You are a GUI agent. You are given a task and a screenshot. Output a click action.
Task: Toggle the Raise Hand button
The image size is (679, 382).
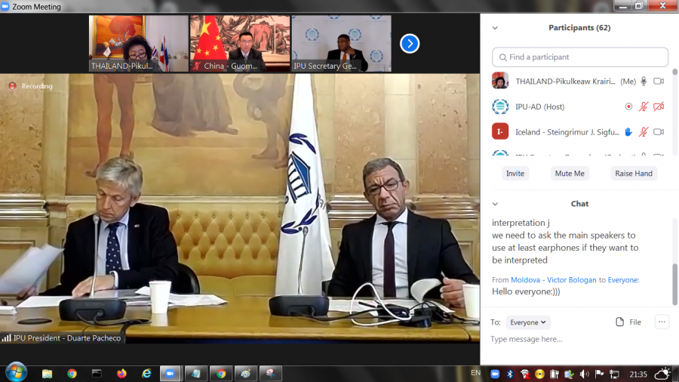click(x=634, y=174)
